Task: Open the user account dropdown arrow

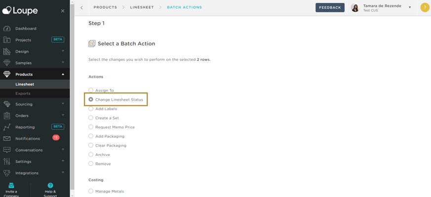Action: coord(410,7)
